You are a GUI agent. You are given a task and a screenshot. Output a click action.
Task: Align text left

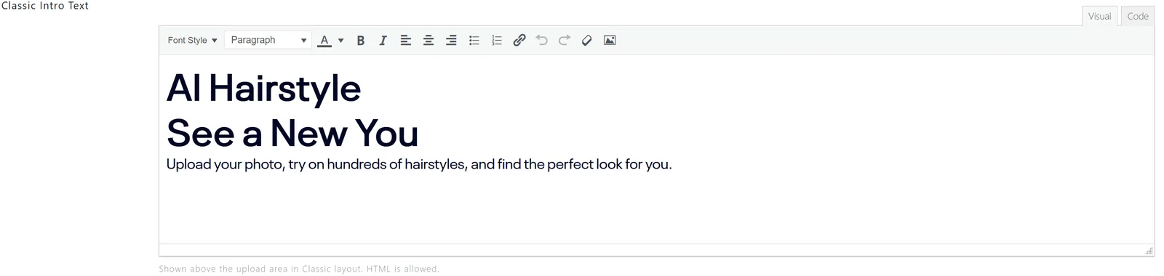[406, 40]
